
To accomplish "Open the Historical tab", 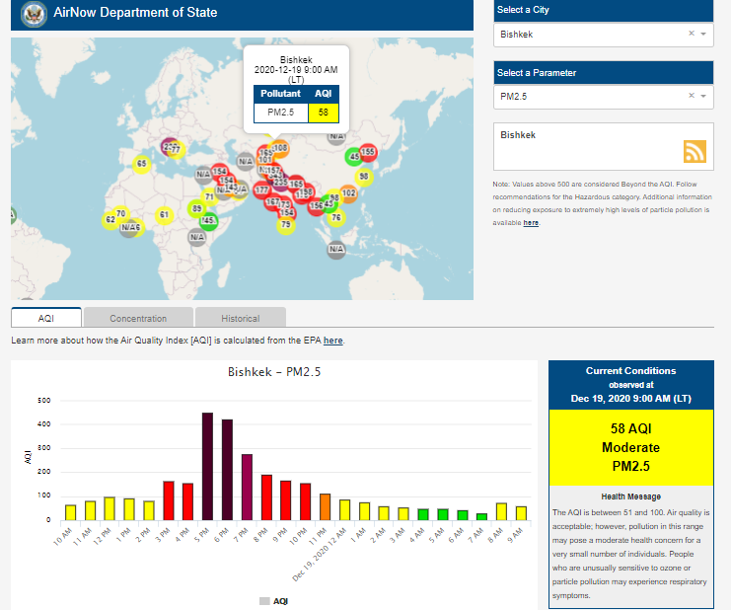I will point(240,318).
